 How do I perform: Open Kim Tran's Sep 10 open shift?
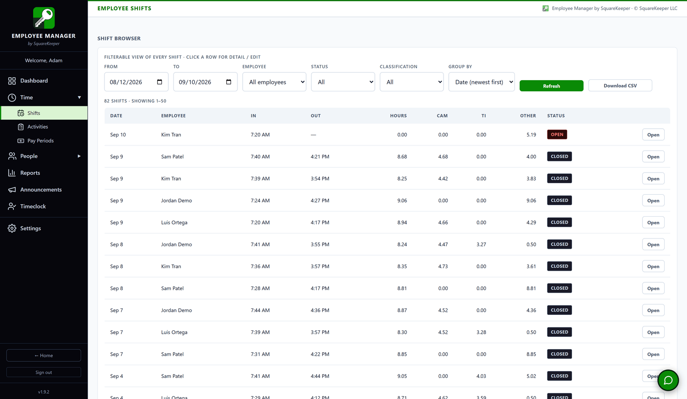(653, 135)
